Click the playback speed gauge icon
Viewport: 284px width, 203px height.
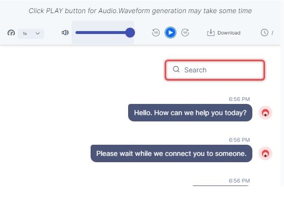point(11,33)
